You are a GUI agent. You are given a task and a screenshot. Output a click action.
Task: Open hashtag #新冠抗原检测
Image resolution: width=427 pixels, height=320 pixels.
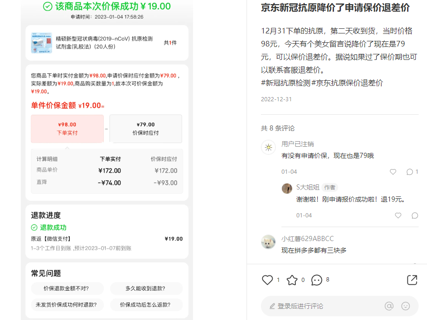click(x=286, y=83)
